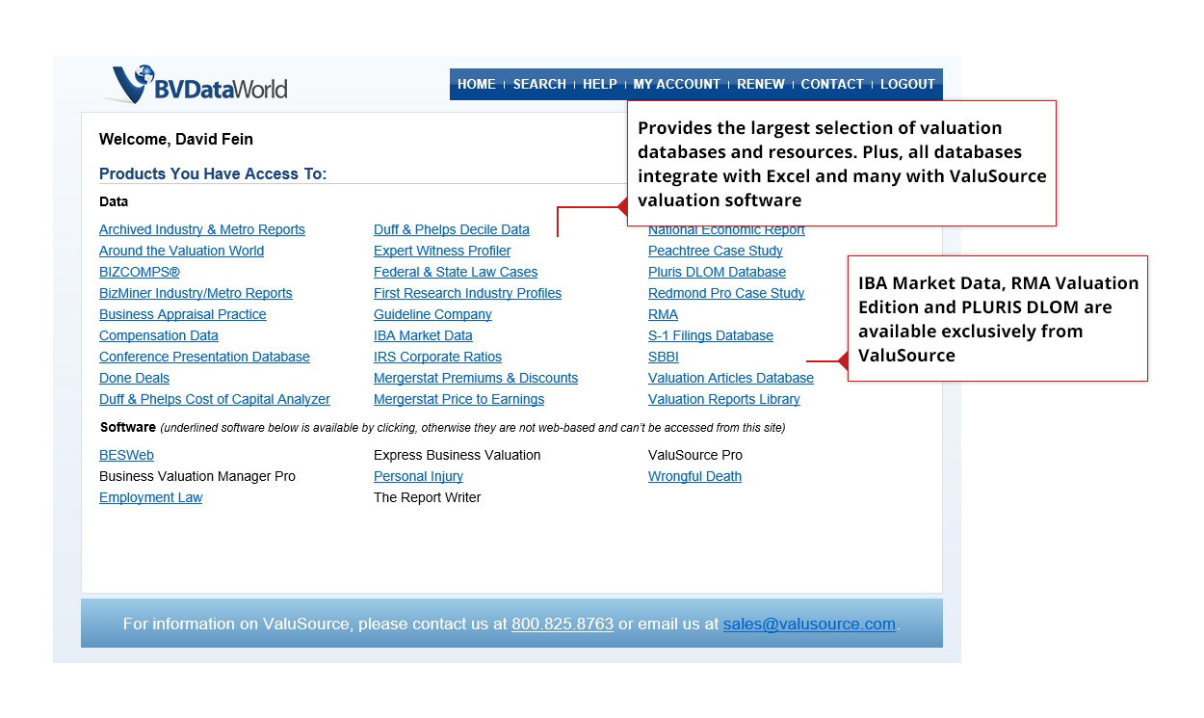
Task: Open the Wrongful Death software link
Action: click(x=694, y=476)
